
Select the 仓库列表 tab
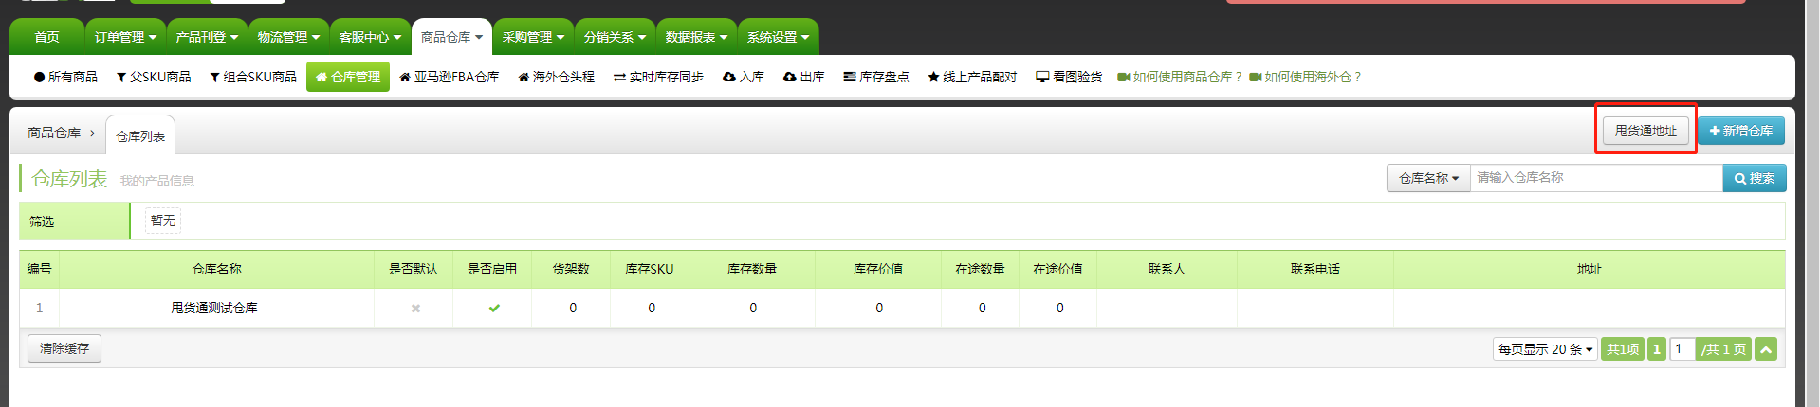[140, 136]
